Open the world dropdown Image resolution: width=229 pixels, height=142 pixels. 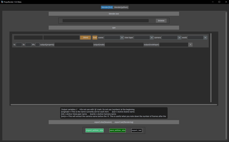(197, 38)
